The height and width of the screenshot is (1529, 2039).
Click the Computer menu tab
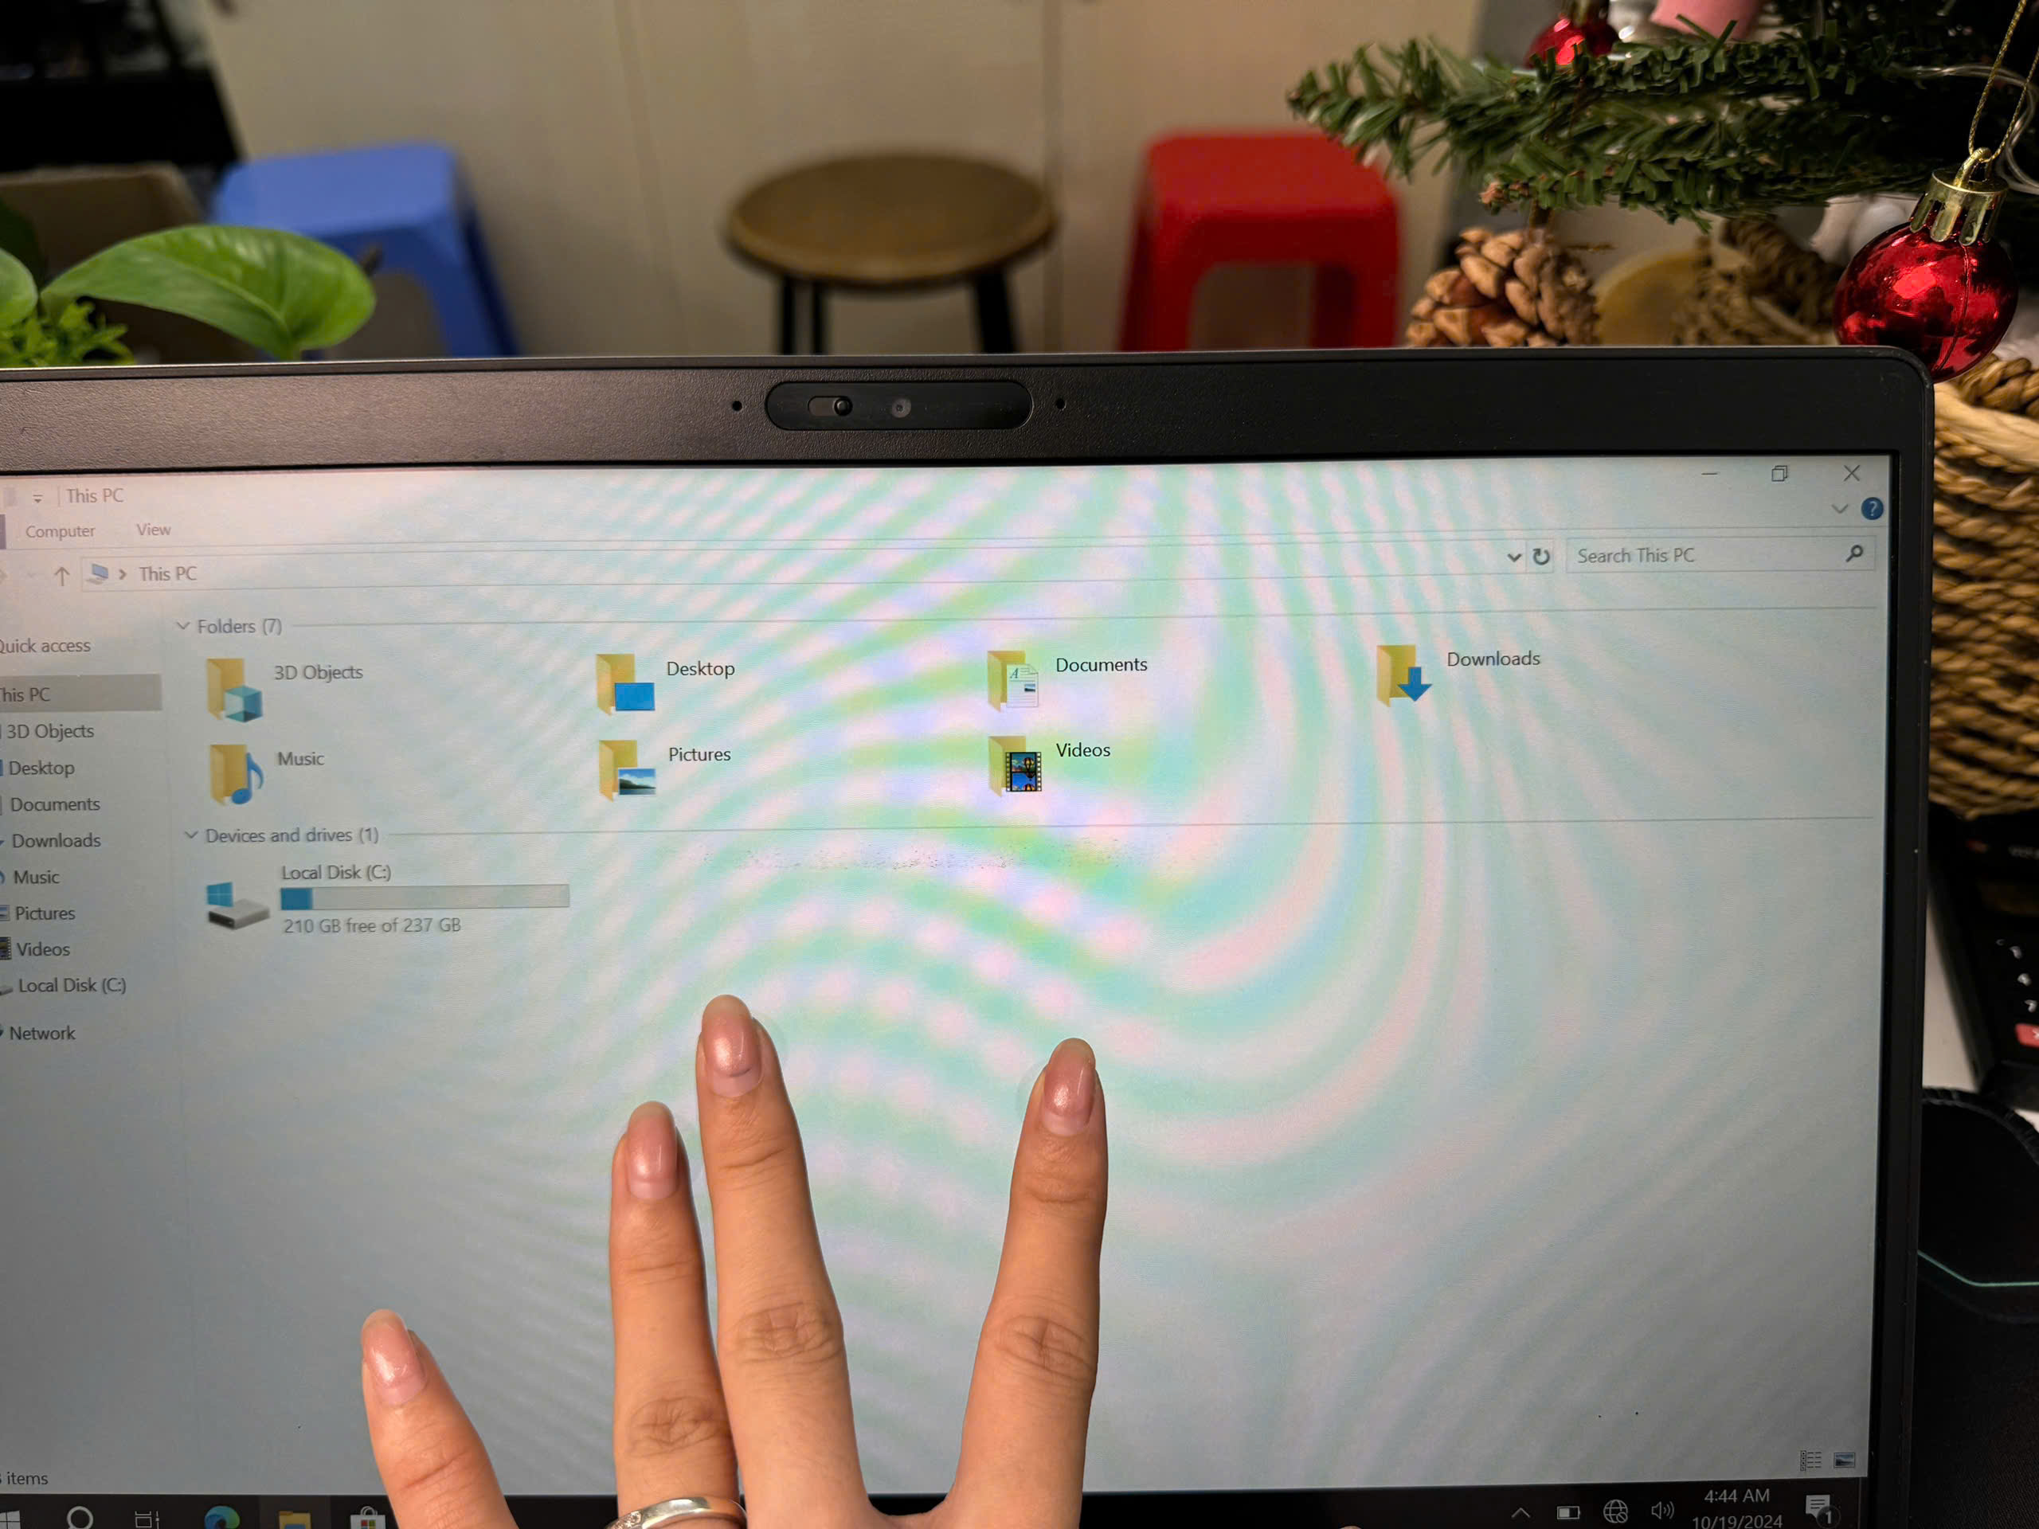click(x=60, y=529)
